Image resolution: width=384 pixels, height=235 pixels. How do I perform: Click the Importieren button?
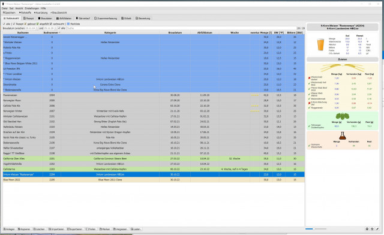pyautogui.click(x=56, y=229)
